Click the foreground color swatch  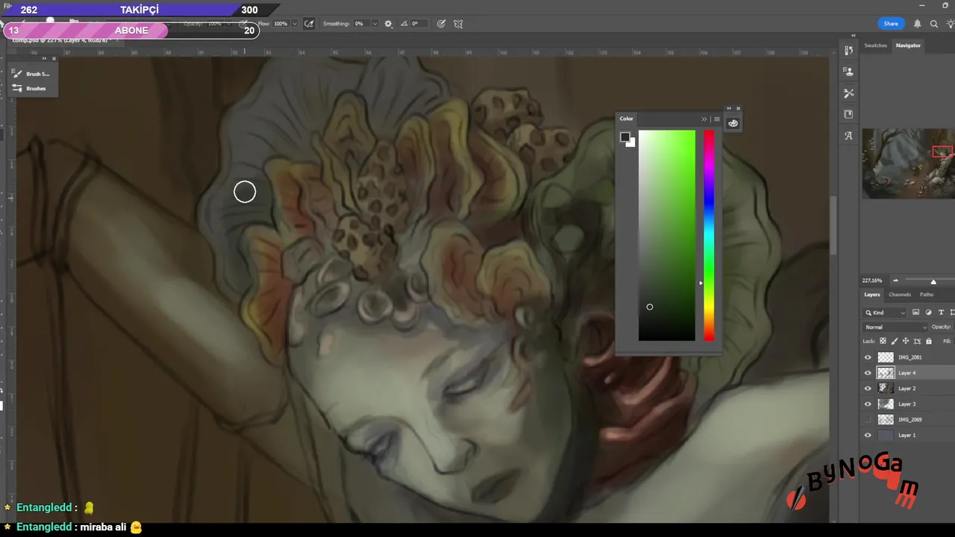[624, 136]
